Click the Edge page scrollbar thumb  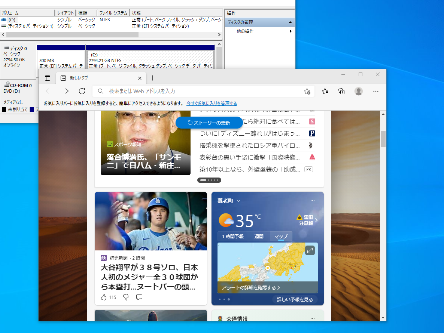[383, 139]
